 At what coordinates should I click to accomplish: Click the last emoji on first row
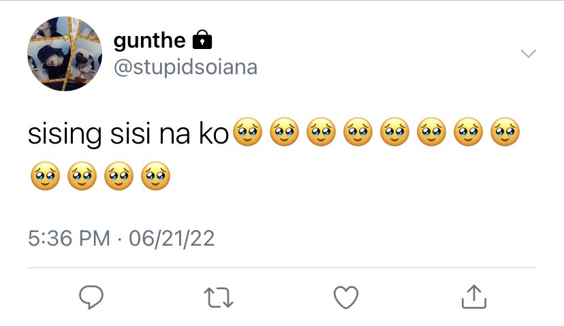click(x=505, y=131)
